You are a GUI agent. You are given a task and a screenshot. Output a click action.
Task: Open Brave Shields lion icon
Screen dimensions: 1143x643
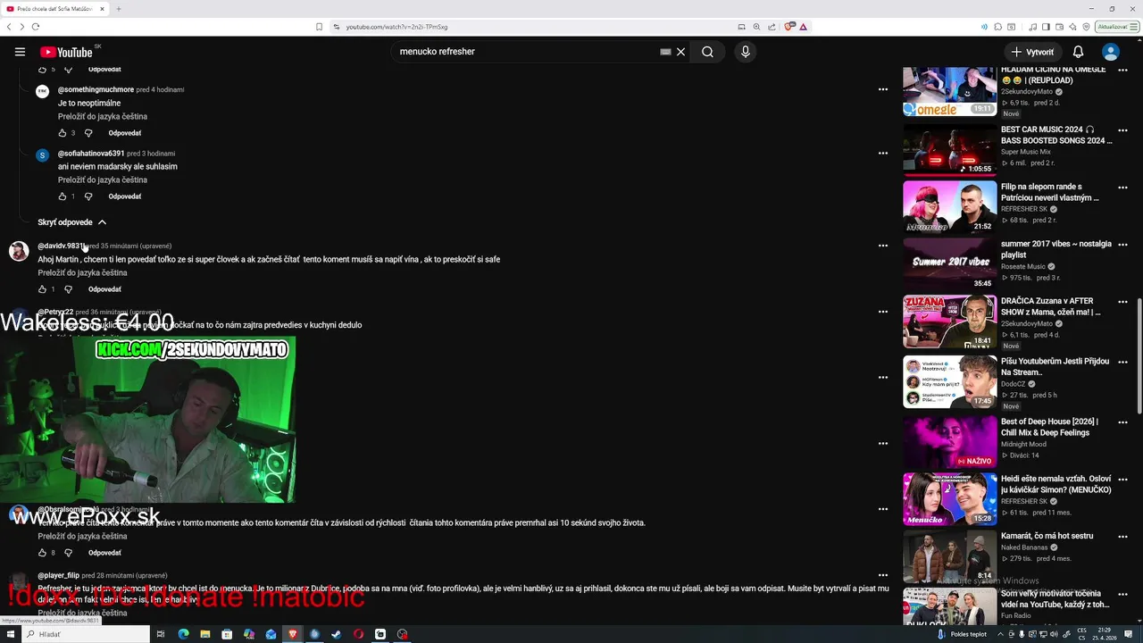[788, 27]
